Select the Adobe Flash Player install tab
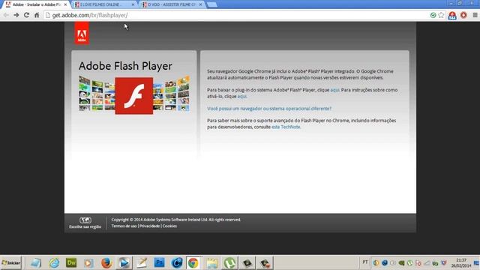480x270 pixels. click(34, 4)
